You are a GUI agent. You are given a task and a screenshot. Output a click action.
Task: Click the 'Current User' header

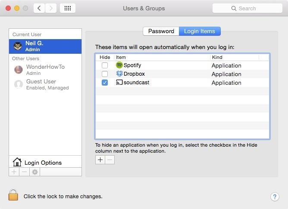(x=27, y=34)
